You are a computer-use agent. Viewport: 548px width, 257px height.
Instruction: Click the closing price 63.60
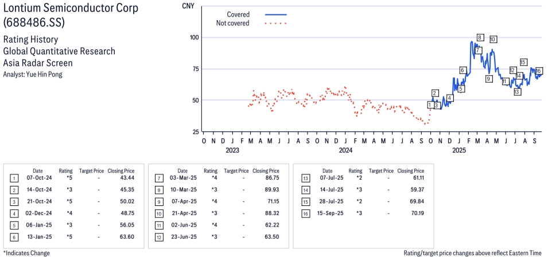pyautogui.click(x=127, y=236)
